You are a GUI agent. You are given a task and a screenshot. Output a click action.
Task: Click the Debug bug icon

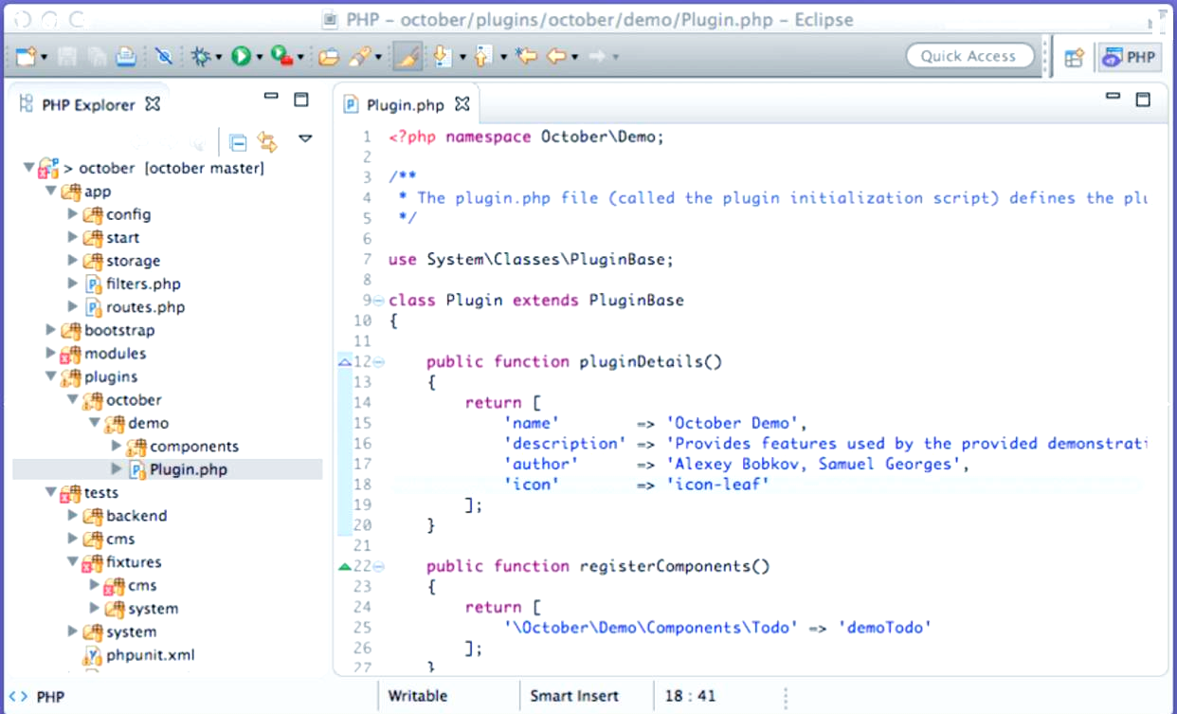click(200, 57)
